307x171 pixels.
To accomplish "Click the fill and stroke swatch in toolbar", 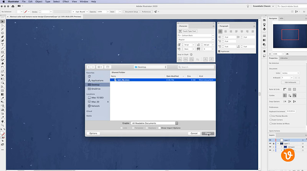I will point(3,134).
